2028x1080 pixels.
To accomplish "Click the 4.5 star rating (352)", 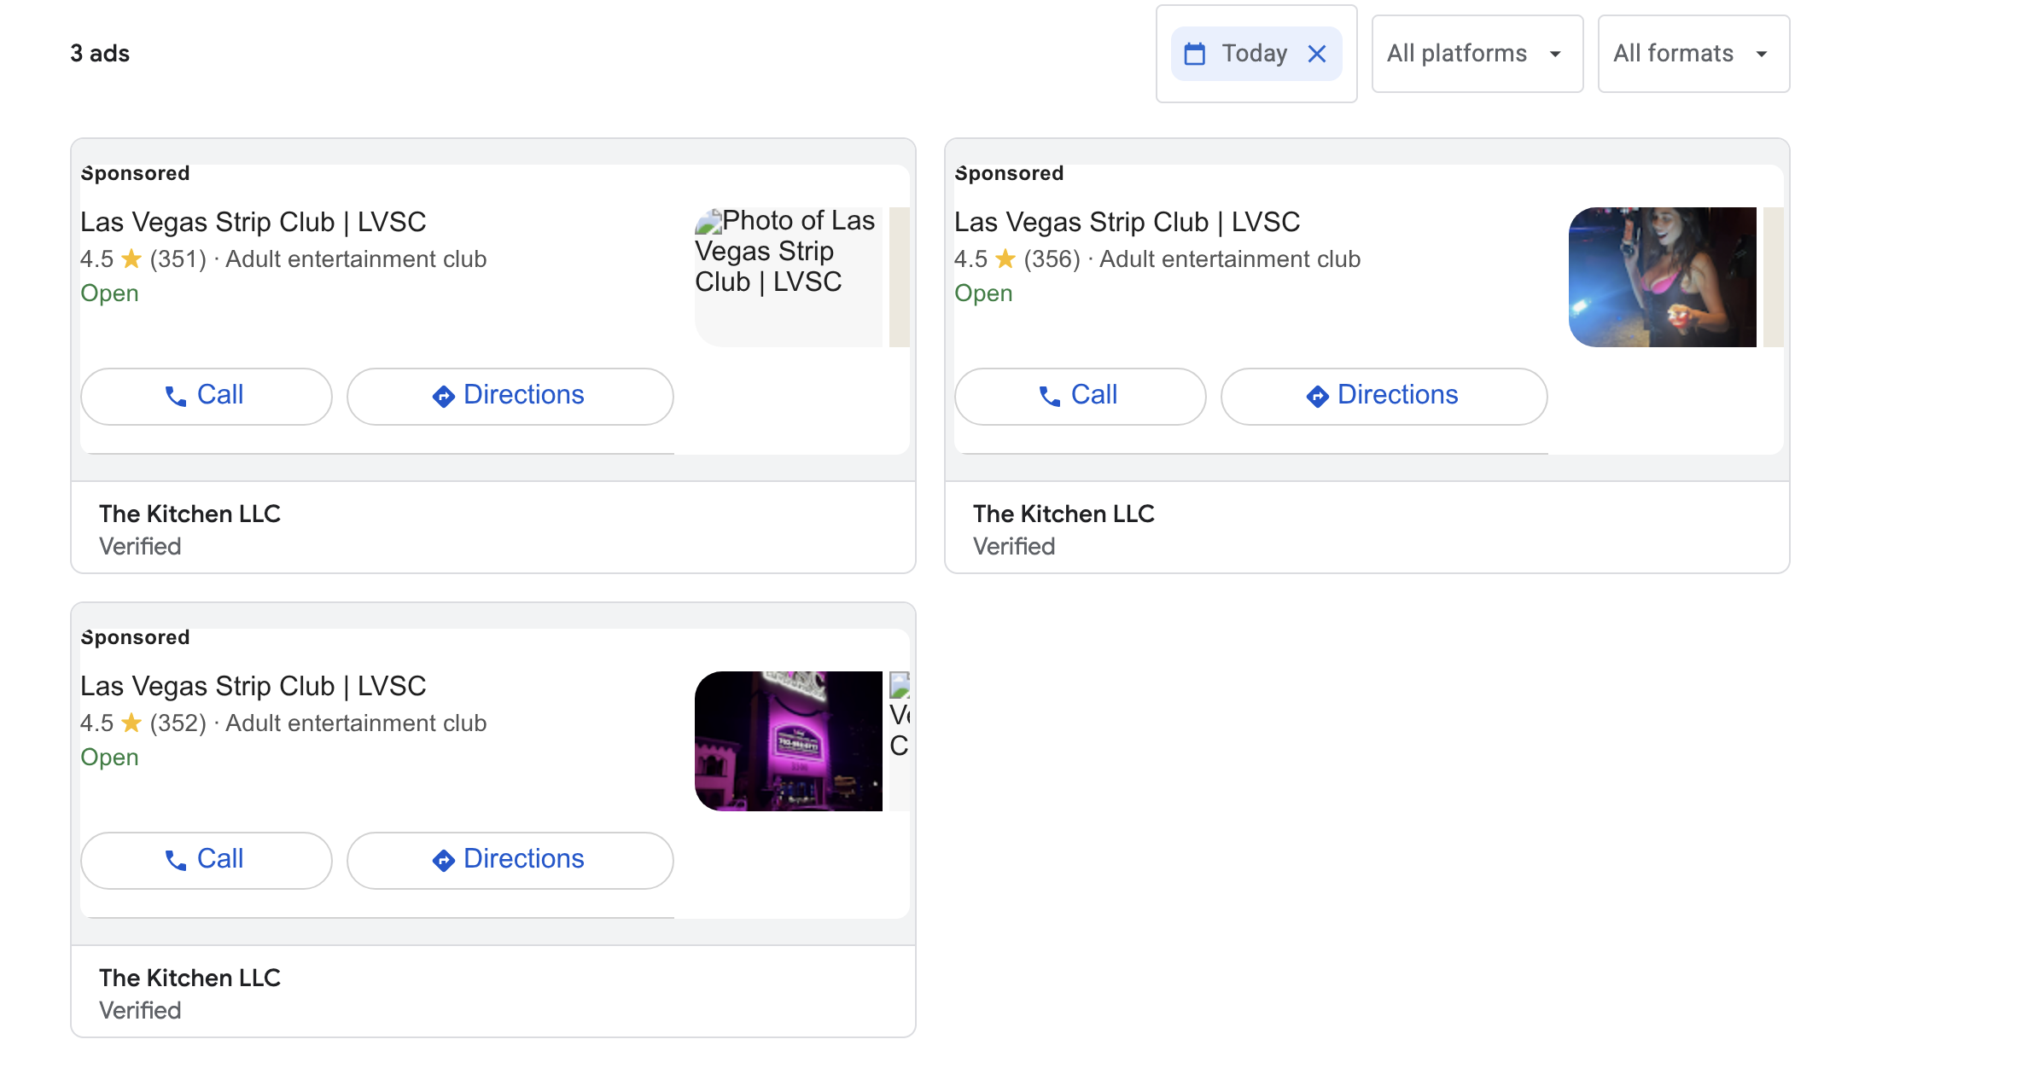I will pyautogui.click(x=143, y=723).
